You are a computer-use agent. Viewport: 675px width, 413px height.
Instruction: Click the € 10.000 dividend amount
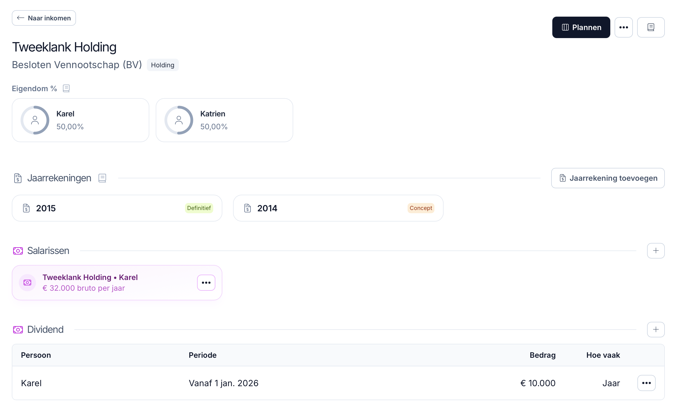pyautogui.click(x=538, y=383)
